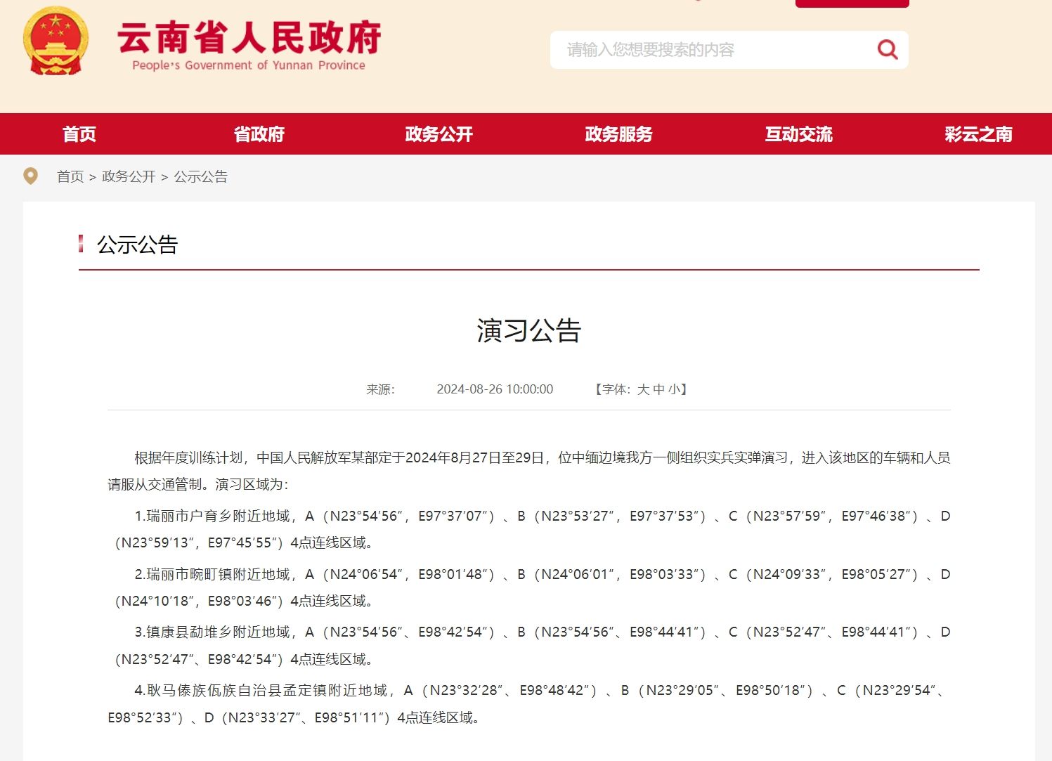Open the 首页 navigation menu item
The height and width of the screenshot is (761, 1052).
coord(79,134)
